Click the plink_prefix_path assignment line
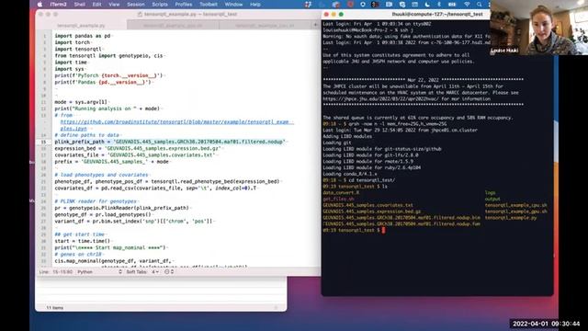 coord(170,142)
